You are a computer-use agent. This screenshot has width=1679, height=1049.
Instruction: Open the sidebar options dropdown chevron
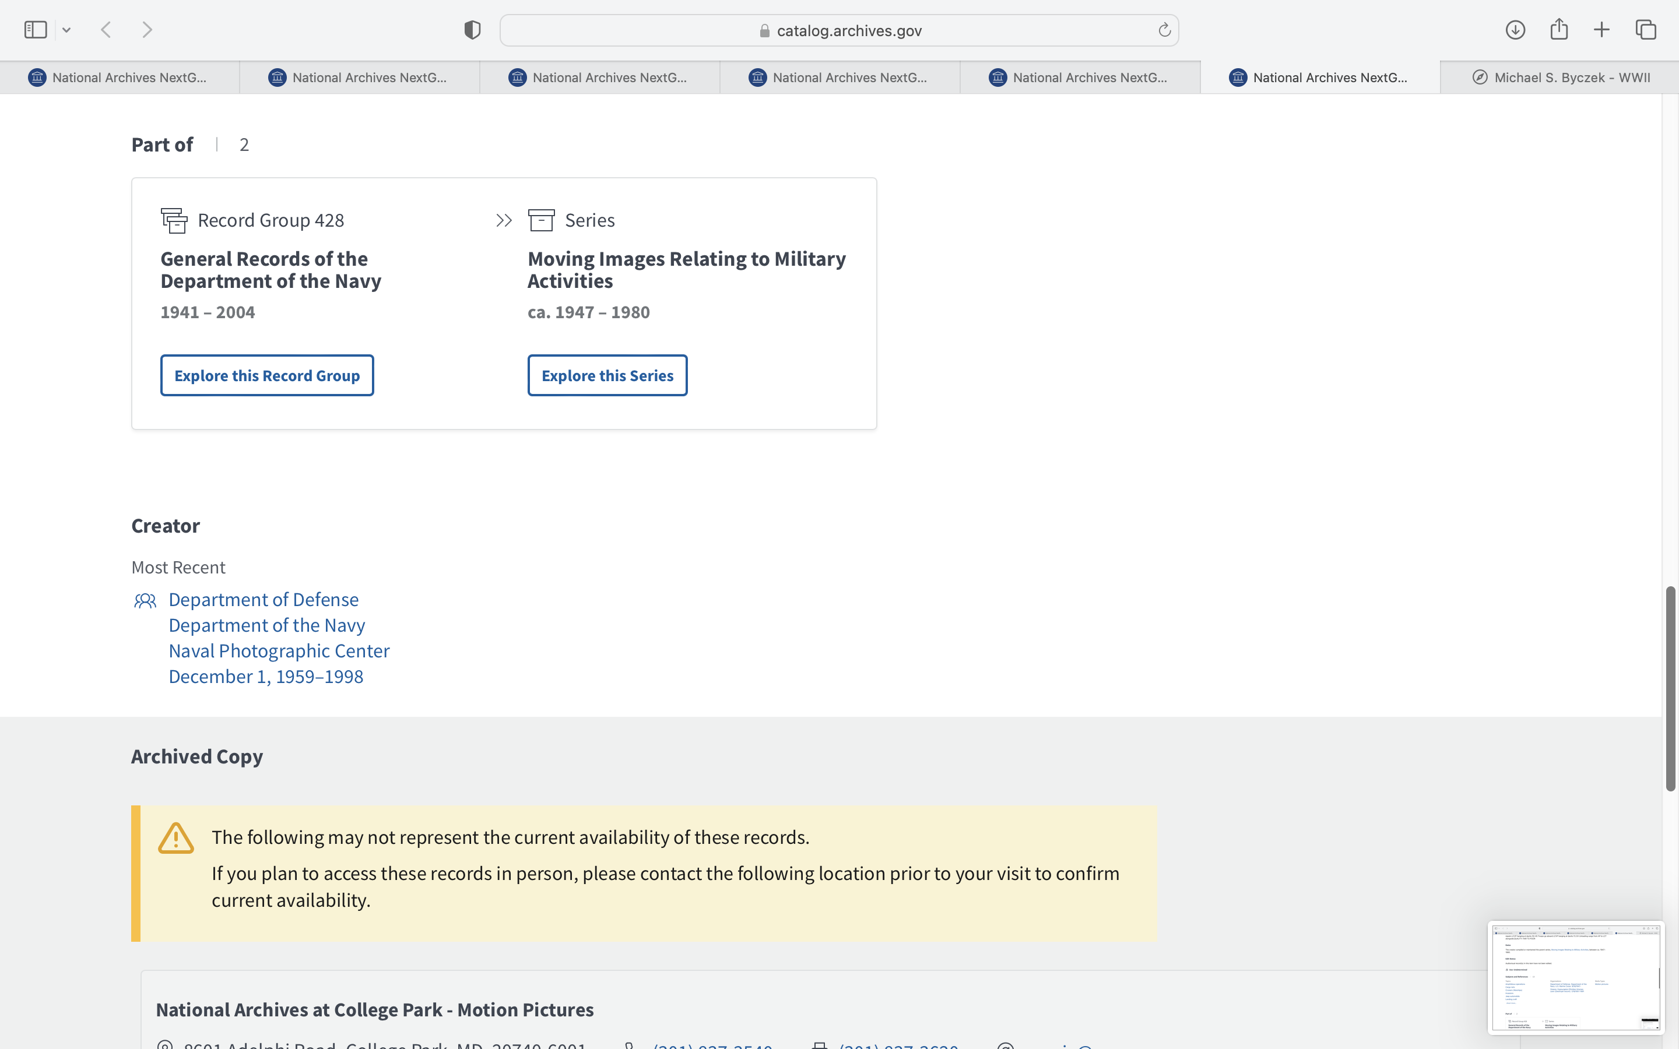(66, 30)
